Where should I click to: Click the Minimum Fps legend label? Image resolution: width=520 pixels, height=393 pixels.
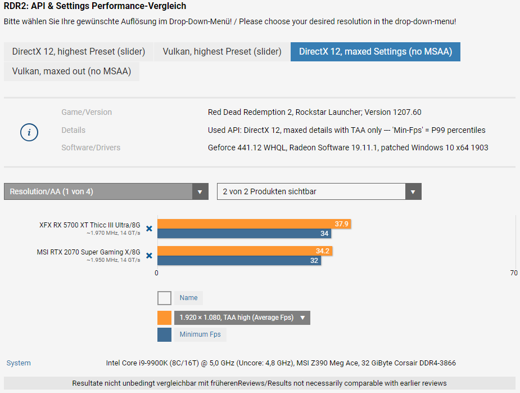[x=200, y=334]
